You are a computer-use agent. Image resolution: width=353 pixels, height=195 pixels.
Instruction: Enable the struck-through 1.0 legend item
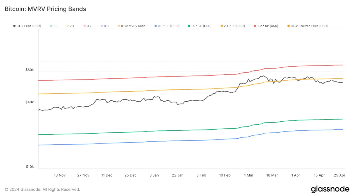(x=55, y=26)
